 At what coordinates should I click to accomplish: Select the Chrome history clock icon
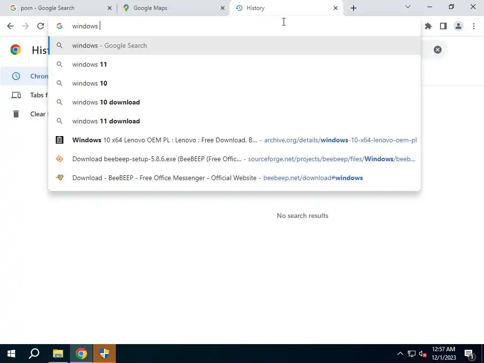point(16,76)
